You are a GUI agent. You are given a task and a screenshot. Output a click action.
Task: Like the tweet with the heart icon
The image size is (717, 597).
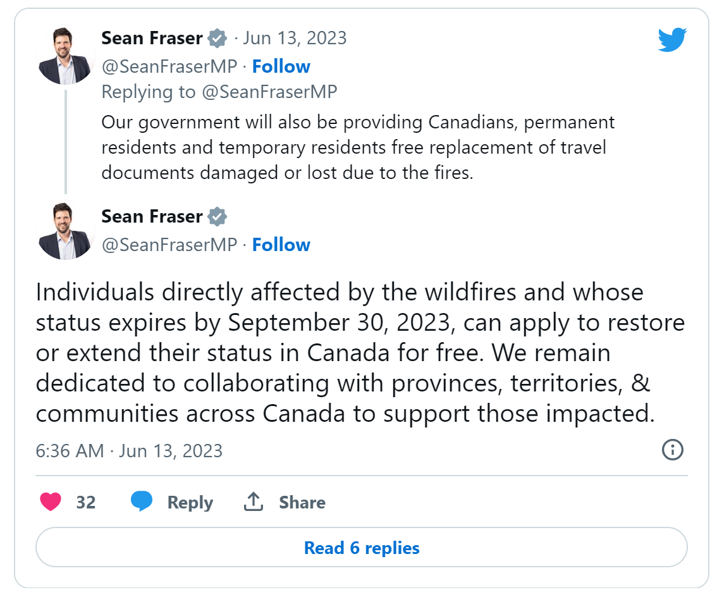(x=51, y=502)
